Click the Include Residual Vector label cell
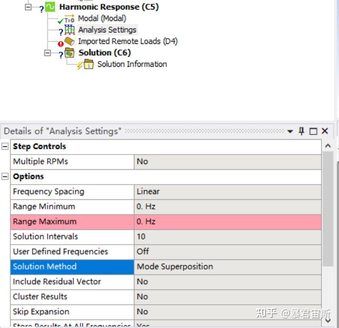339x328 pixels. tap(72, 282)
